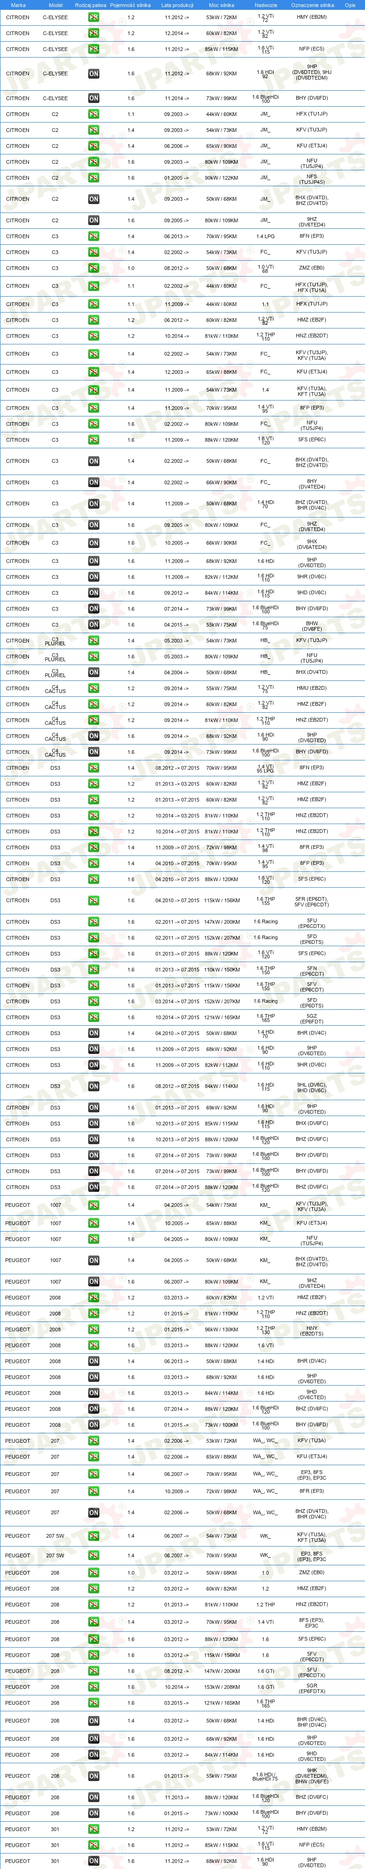This screenshot has height=1869, width=365.
Task: Click PB icon in C3 1.4 LPG row
Action: pos(93,236)
